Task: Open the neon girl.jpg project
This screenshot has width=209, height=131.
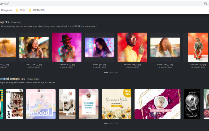Action: [x=100, y=47]
